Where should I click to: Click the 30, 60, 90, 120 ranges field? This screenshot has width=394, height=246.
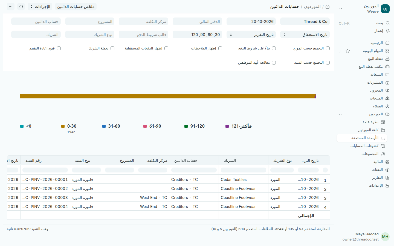[197, 35]
